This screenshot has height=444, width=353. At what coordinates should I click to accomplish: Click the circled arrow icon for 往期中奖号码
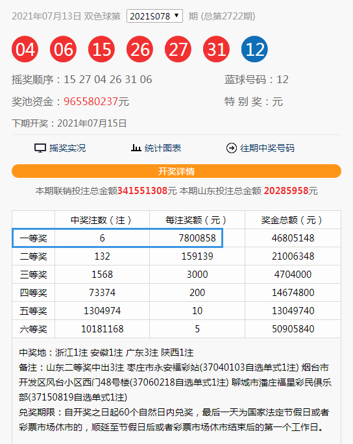point(232,148)
